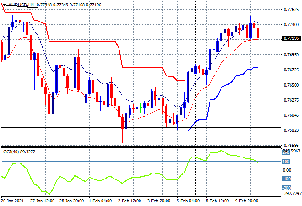The width and height of the screenshot is (302, 206).
Task: Click the 9 Feb 20:00 time label
Action: point(247,201)
